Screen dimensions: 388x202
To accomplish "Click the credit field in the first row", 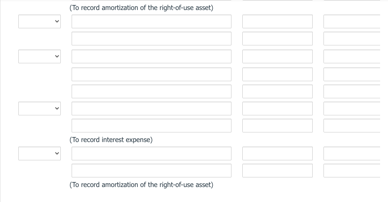I will (x=352, y=22).
